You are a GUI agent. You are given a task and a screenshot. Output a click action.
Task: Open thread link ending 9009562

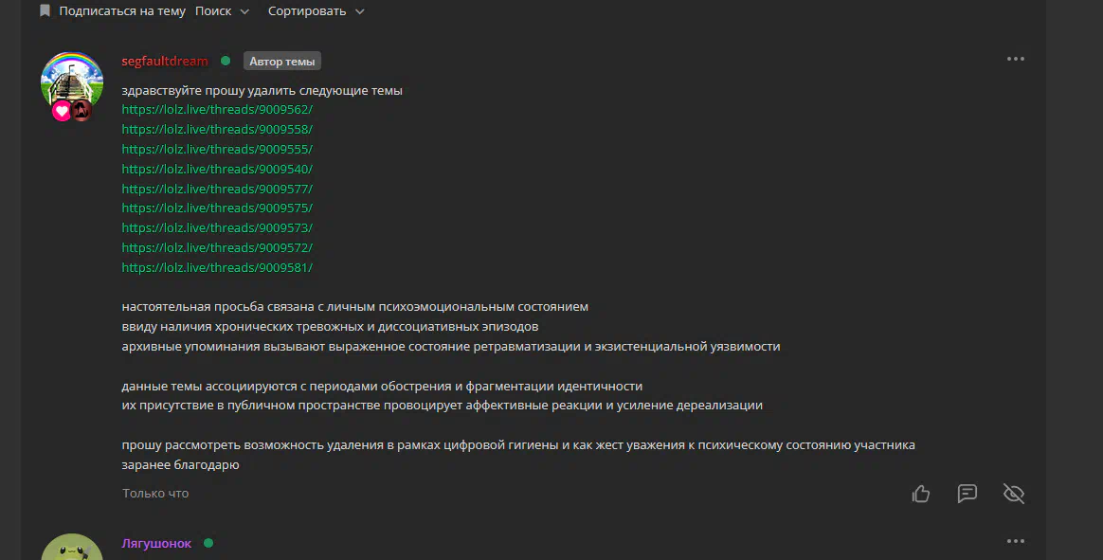point(217,110)
